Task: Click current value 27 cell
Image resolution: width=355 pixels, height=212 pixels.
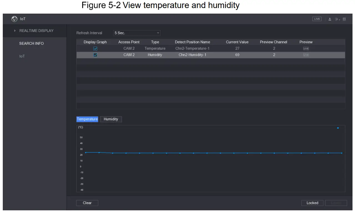Action: point(237,49)
